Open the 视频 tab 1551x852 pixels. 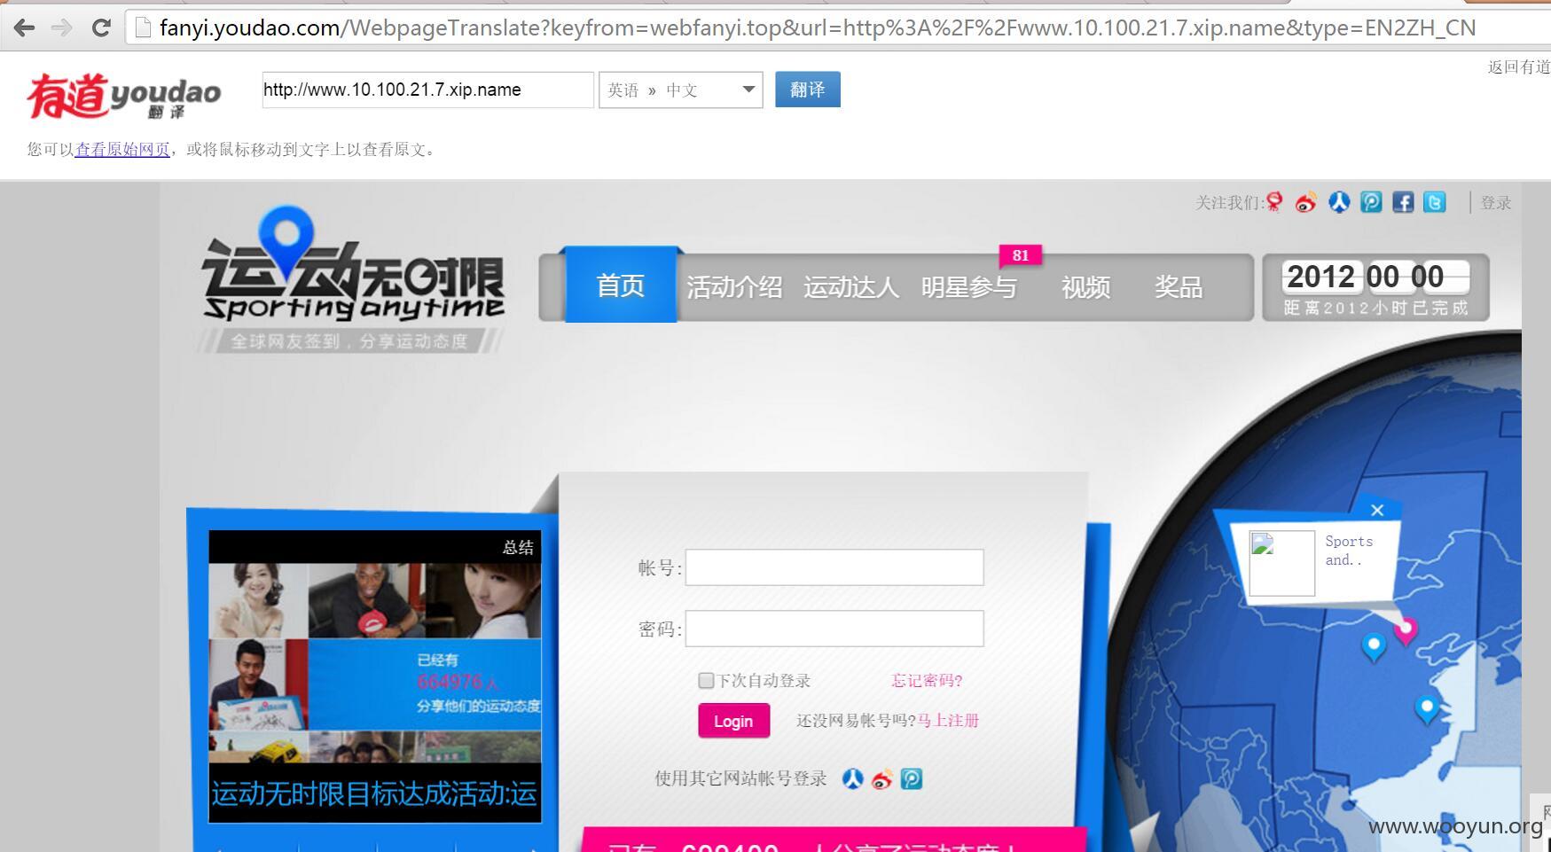click(1085, 287)
